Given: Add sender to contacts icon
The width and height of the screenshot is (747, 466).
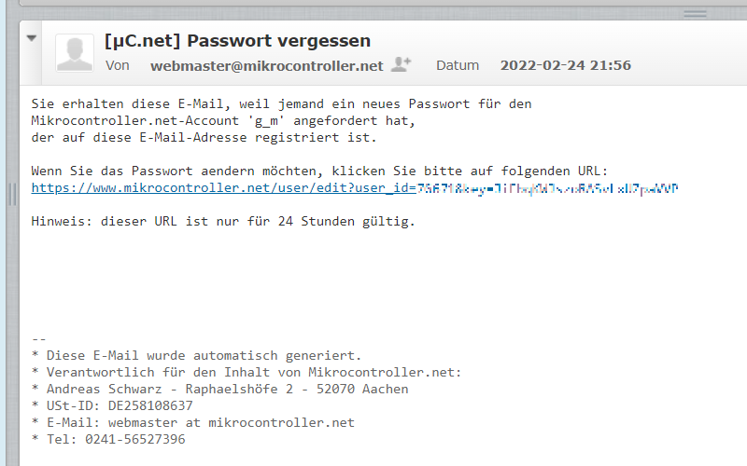Looking at the screenshot, I should click(401, 64).
